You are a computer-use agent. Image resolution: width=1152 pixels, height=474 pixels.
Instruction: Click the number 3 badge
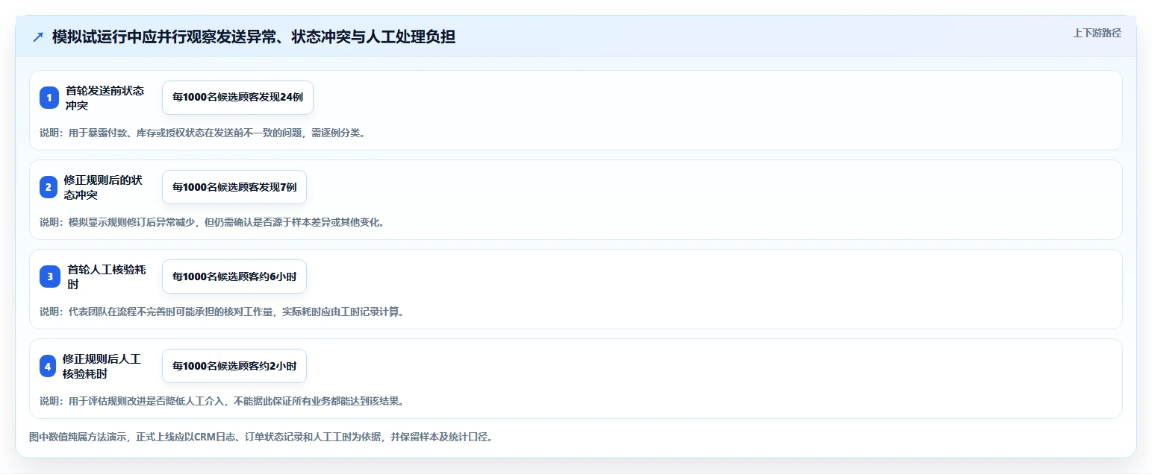pyautogui.click(x=49, y=276)
